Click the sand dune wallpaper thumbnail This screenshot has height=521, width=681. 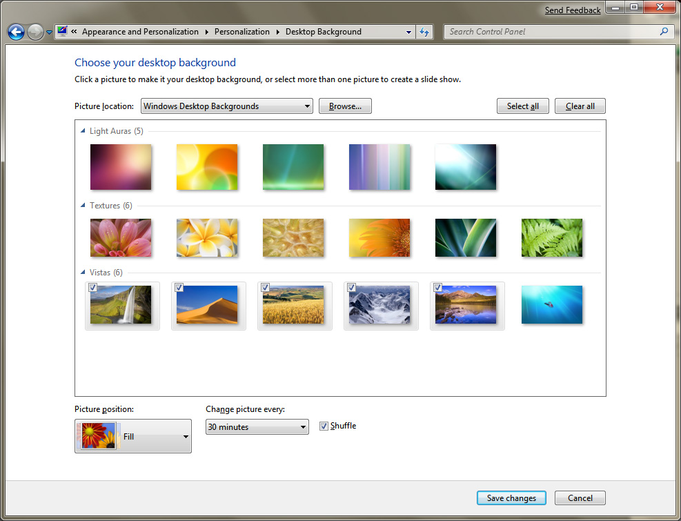207,304
